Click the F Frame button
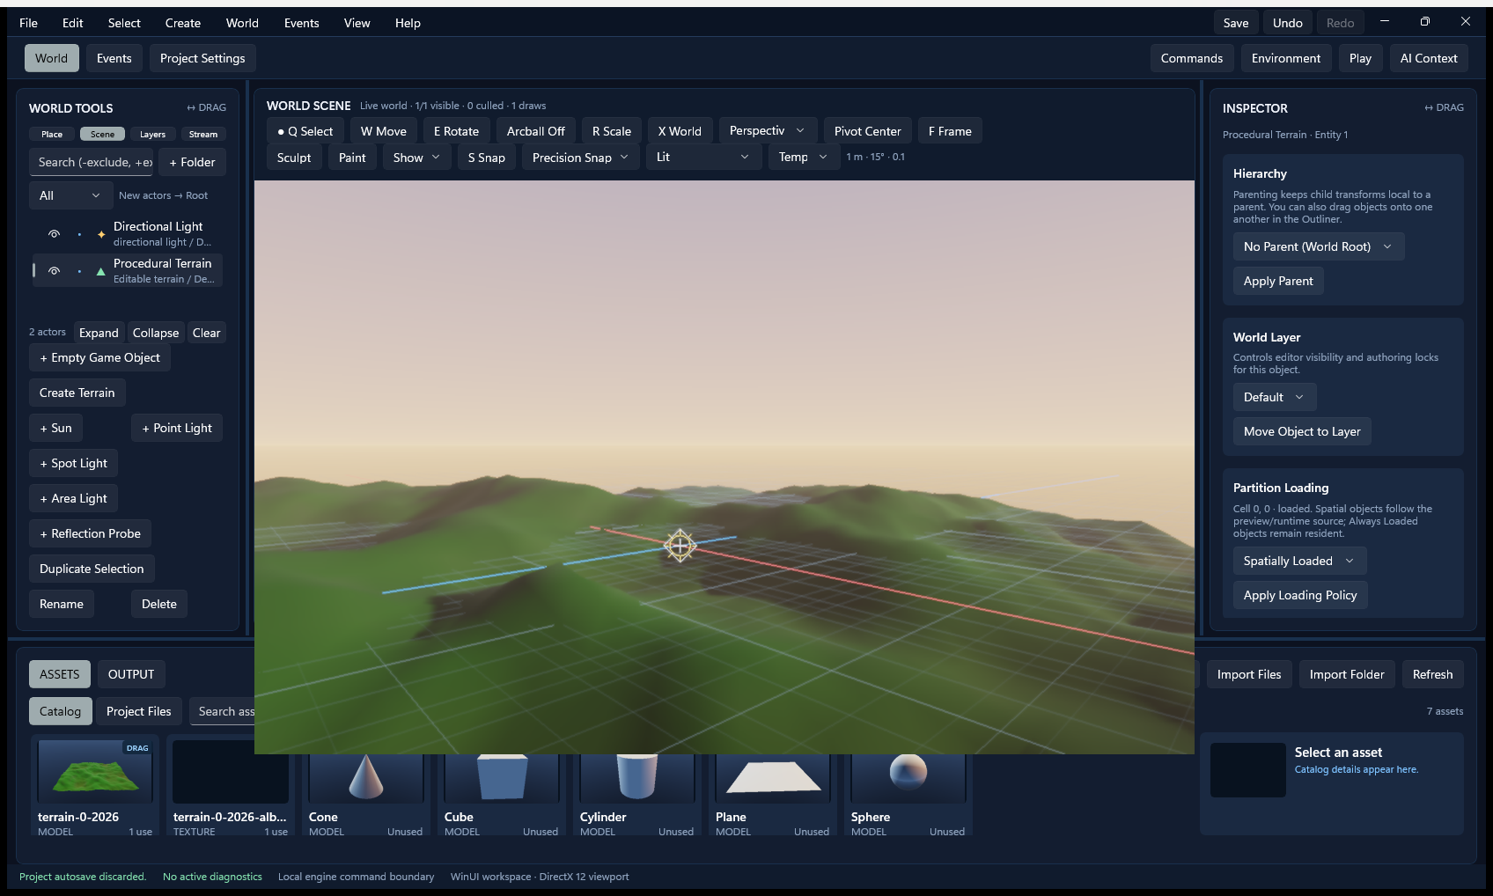Image resolution: width=1493 pixels, height=896 pixels. tap(950, 131)
